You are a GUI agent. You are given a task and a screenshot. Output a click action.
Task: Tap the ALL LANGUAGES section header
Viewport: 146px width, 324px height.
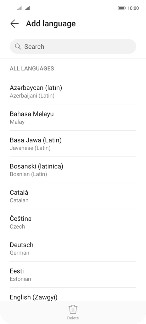tap(32, 68)
